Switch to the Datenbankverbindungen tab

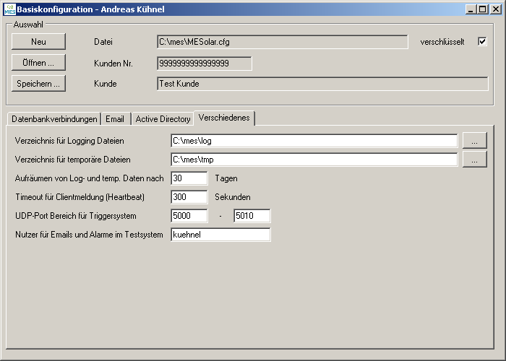pos(54,119)
